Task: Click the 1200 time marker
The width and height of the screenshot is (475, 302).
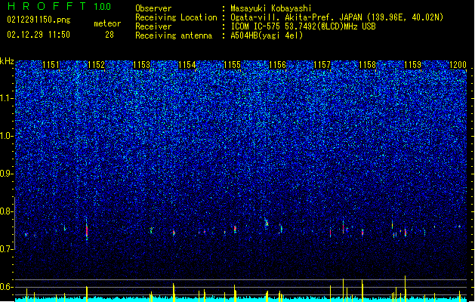Action: (458, 65)
